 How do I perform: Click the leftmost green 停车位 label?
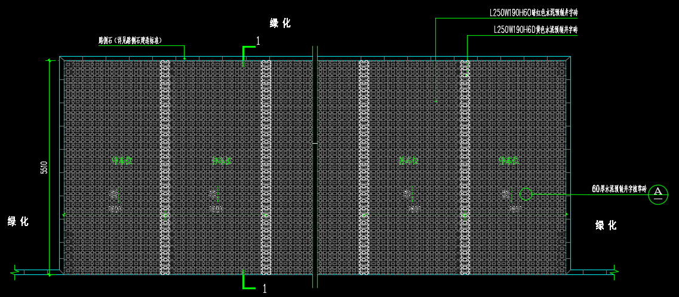(x=122, y=161)
